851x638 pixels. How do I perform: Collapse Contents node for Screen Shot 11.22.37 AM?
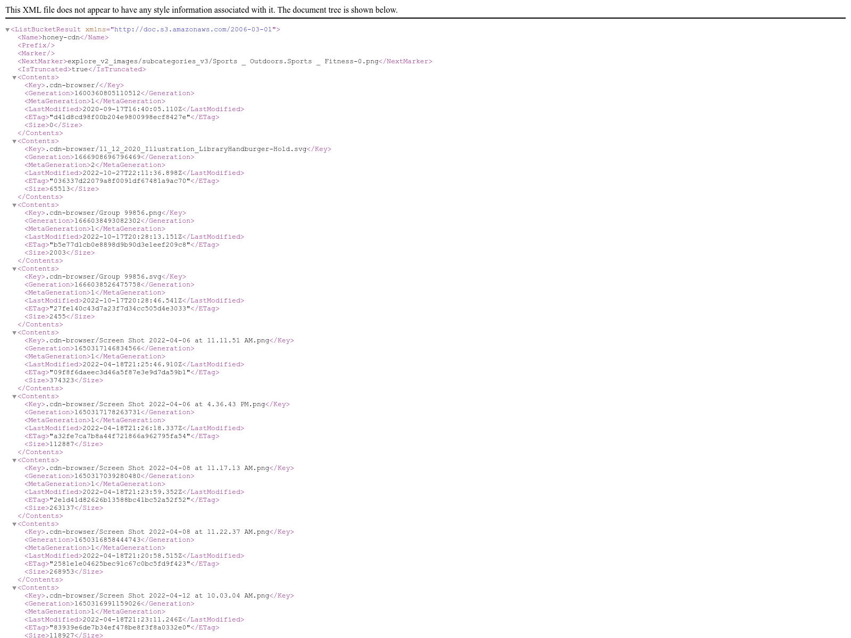click(x=14, y=524)
